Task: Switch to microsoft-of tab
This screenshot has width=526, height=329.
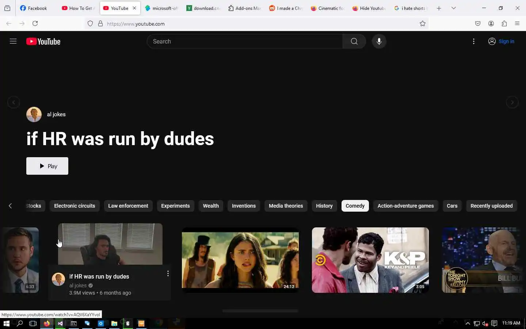Action: point(162,8)
